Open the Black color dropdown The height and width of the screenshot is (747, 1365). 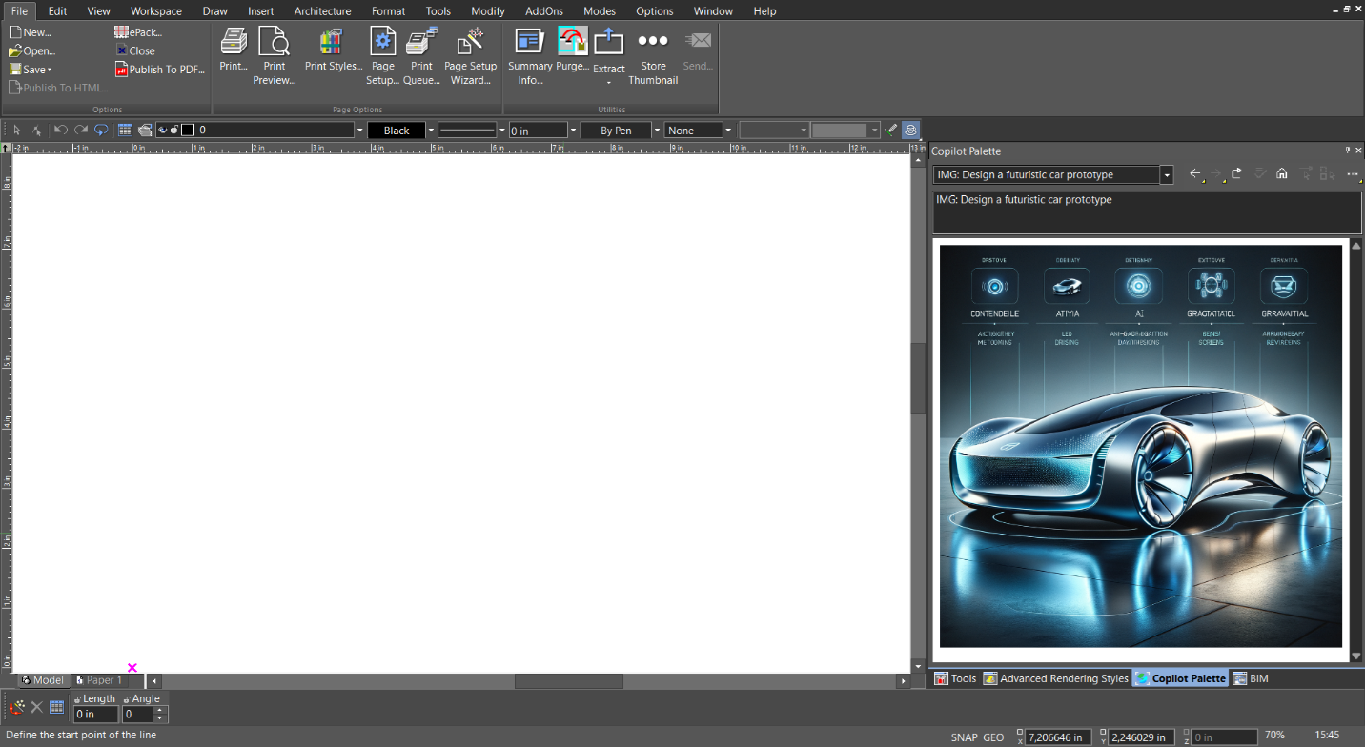[431, 131]
